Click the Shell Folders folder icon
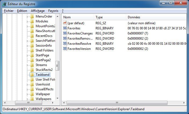The image size is (189, 114). [32, 50]
